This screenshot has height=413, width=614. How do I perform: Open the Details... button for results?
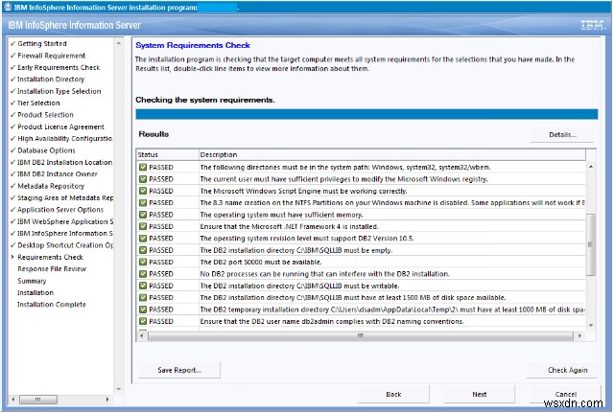click(561, 135)
